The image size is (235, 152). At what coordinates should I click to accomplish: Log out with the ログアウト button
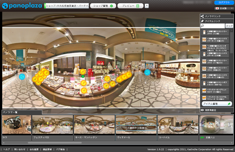click(224, 3)
